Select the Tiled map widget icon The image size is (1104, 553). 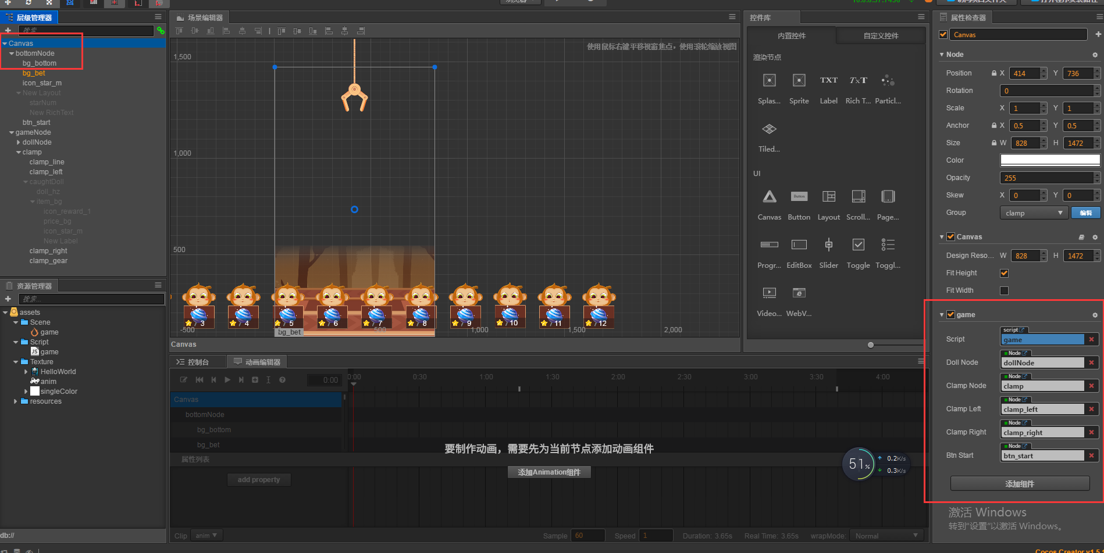coord(769,129)
